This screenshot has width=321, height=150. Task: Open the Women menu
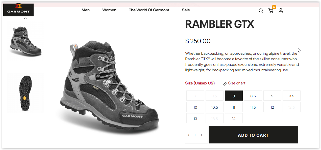[x=109, y=10]
